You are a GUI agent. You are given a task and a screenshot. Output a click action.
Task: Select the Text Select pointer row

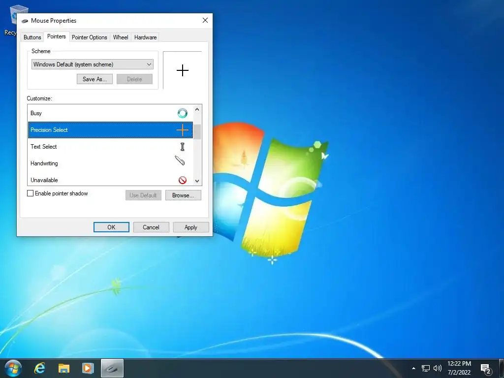pyautogui.click(x=110, y=147)
